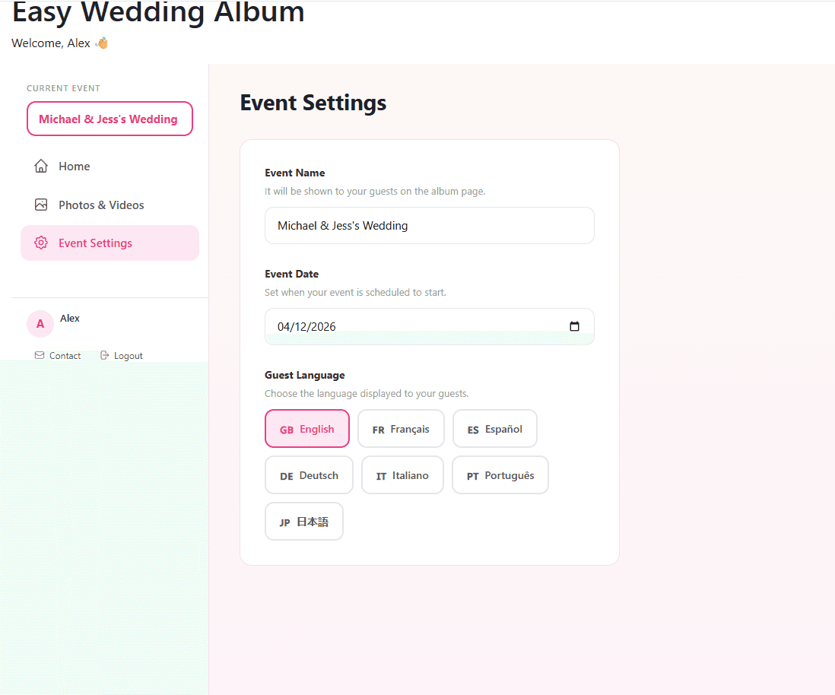Select Français as the guest language
Image resolution: width=835 pixels, height=695 pixels.
click(x=401, y=428)
